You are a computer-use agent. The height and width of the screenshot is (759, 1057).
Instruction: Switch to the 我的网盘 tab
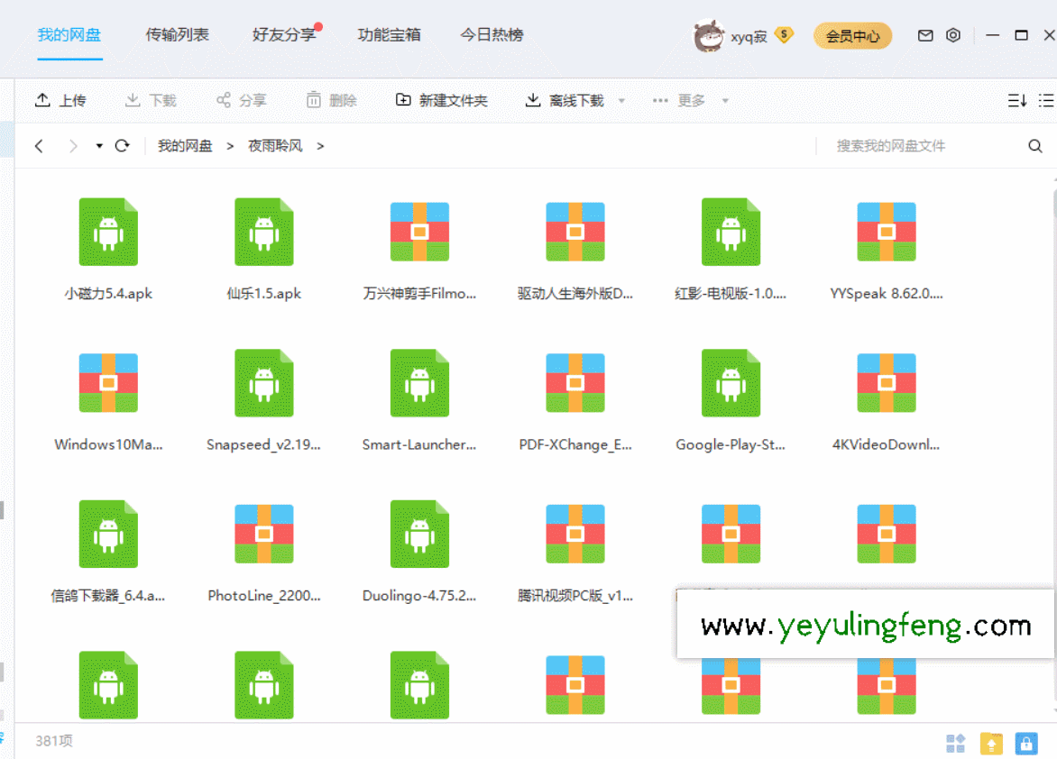[x=69, y=35]
